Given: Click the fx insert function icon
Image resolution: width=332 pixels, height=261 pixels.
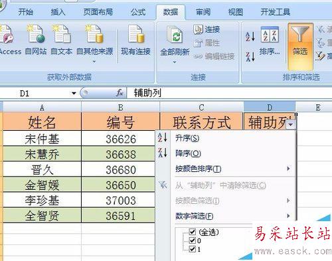Looking at the screenshot, I should pyautogui.click(x=120, y=93).
